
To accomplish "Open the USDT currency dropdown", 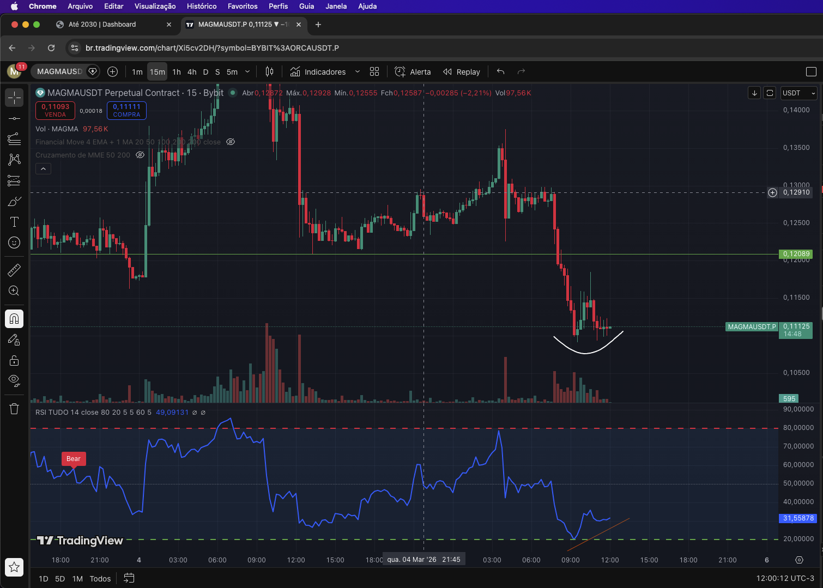I will click(x=798, y=93).
